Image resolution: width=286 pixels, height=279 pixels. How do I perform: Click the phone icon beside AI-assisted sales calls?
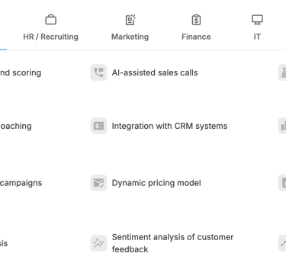[x=98, y=72]
